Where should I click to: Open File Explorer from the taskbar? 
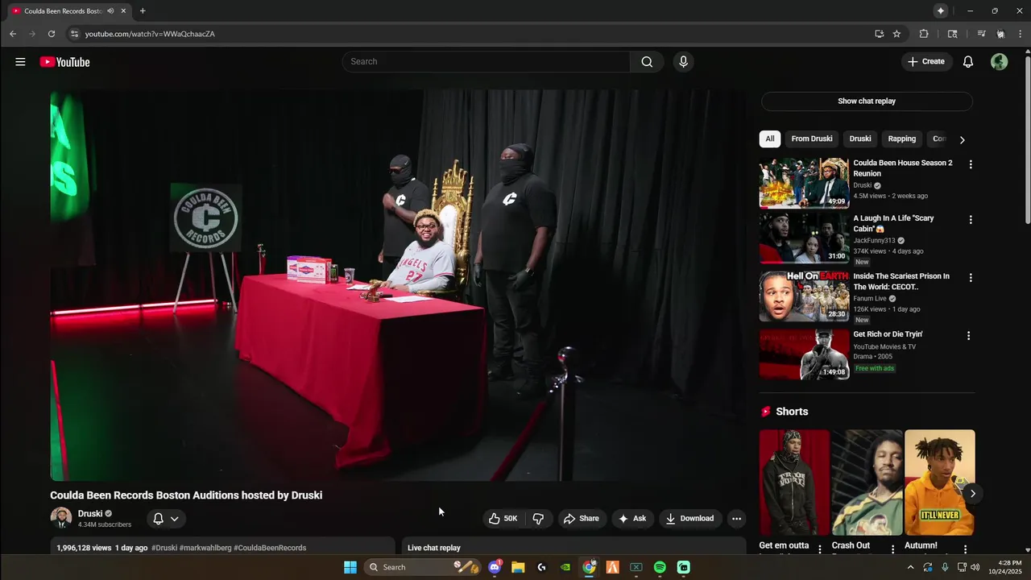(518, 567)
